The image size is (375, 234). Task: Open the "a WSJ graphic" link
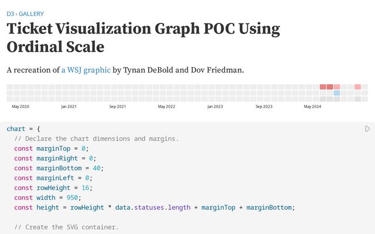(x=86, y=70)
